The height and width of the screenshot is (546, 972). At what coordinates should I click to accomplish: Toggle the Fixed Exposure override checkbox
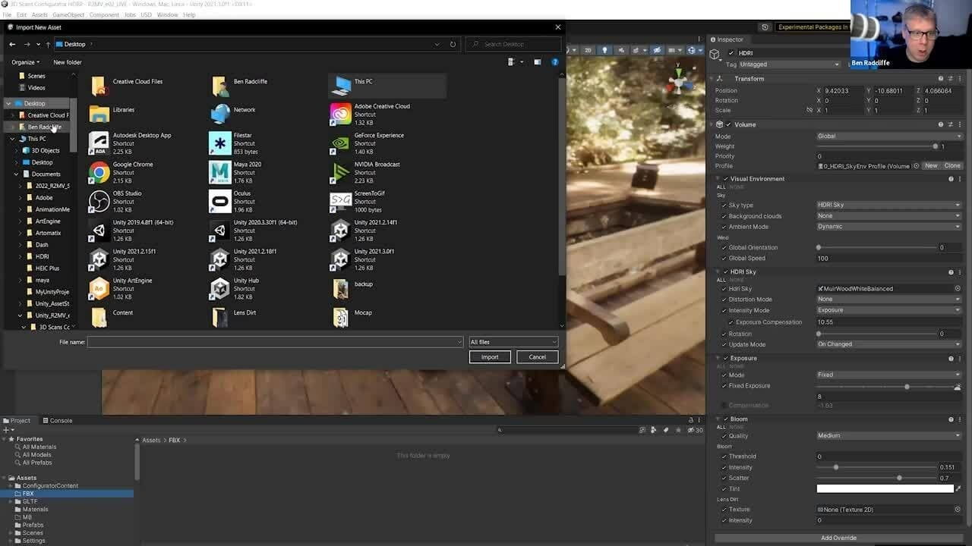[723, 386]
